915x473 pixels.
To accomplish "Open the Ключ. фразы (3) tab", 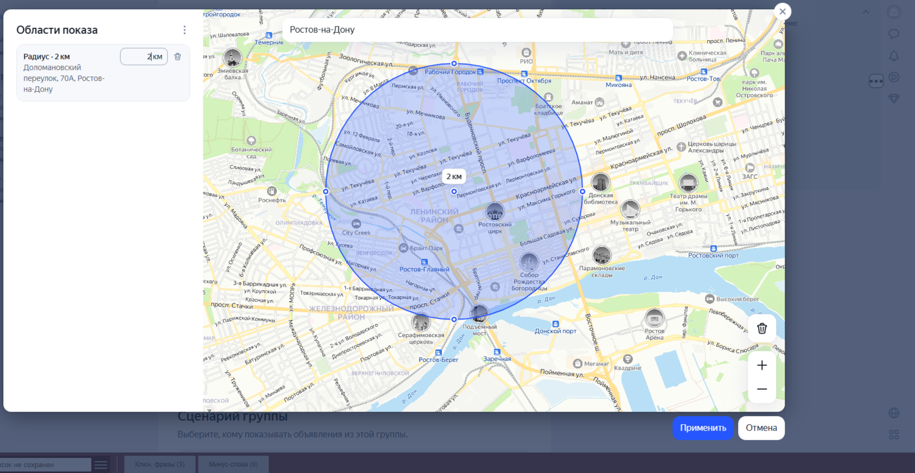I will [x=160, y=464].
